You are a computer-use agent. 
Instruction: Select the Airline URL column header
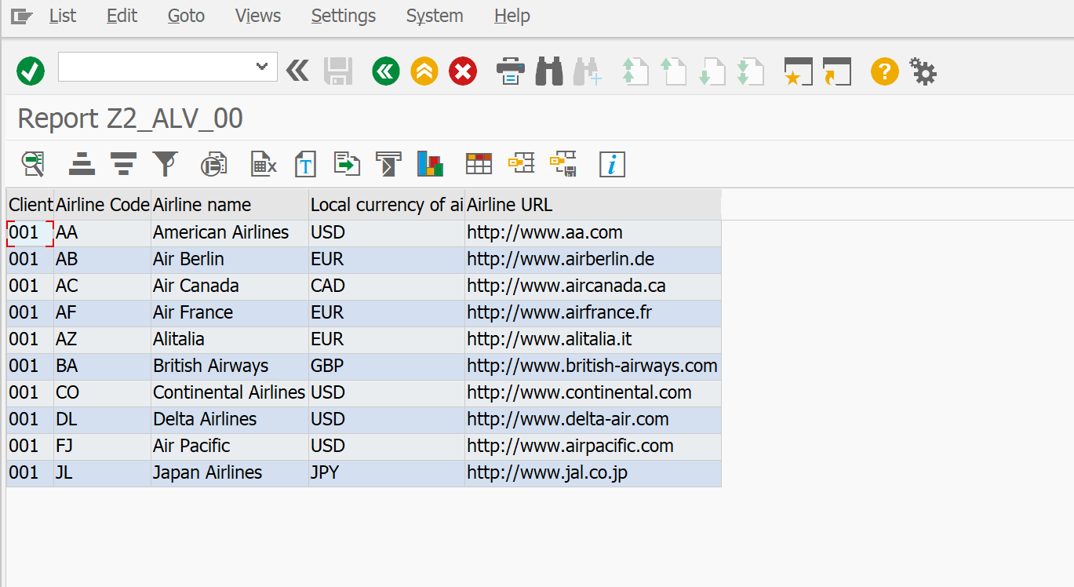tap(593, 205)
